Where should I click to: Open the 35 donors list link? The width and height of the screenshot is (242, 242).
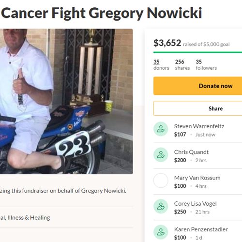161,65
